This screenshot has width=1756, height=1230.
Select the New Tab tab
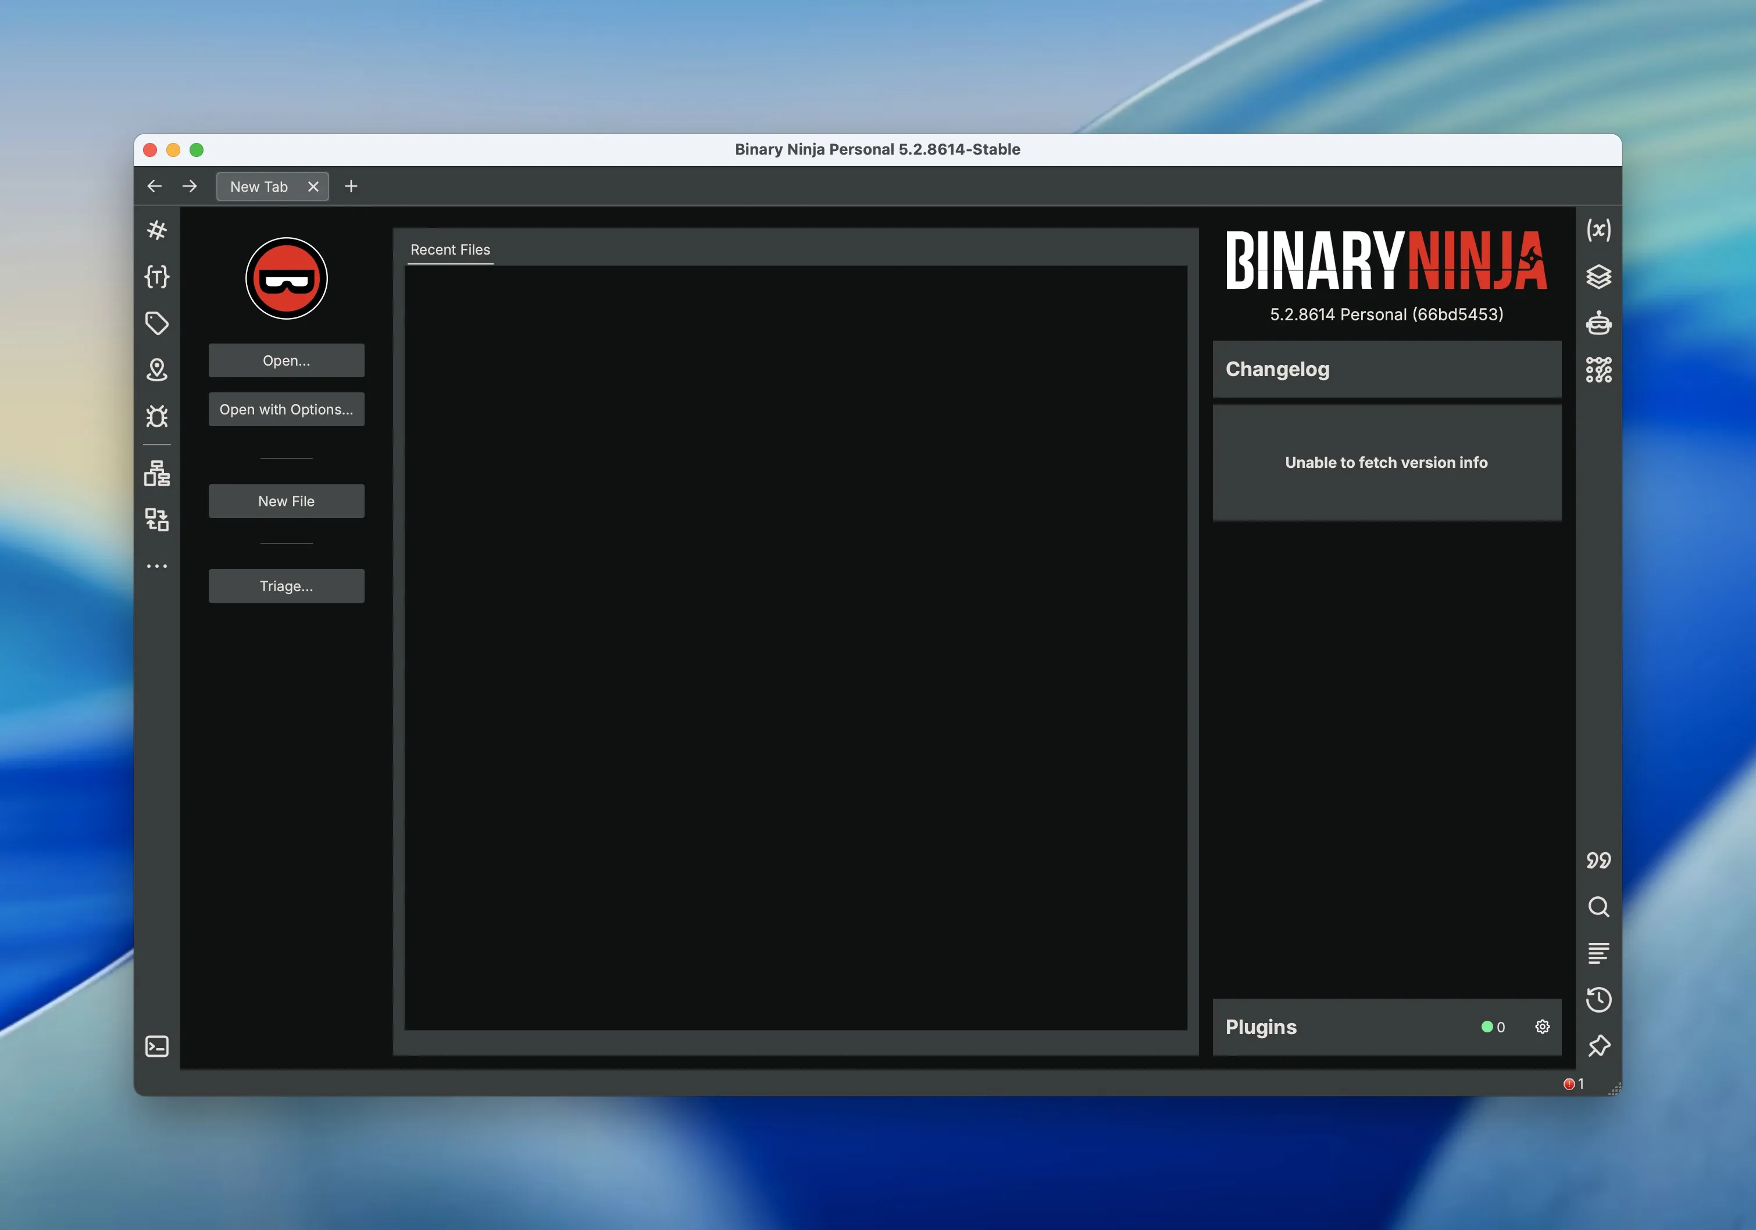click(259, 187)
